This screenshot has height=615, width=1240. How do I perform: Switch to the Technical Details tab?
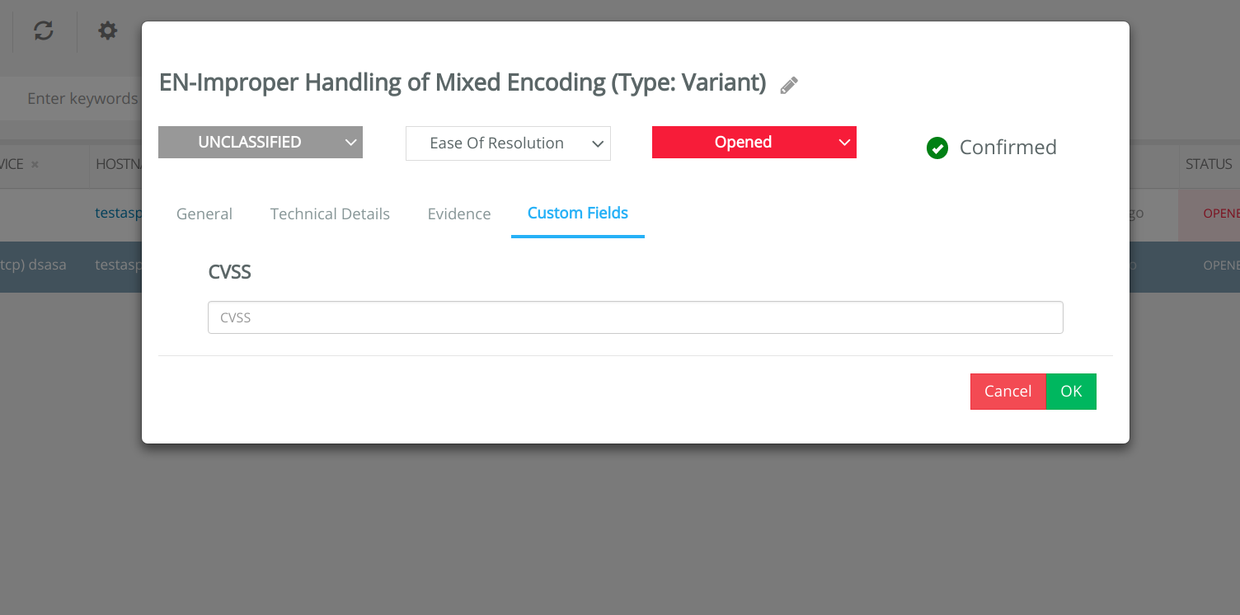coord(330,214)
